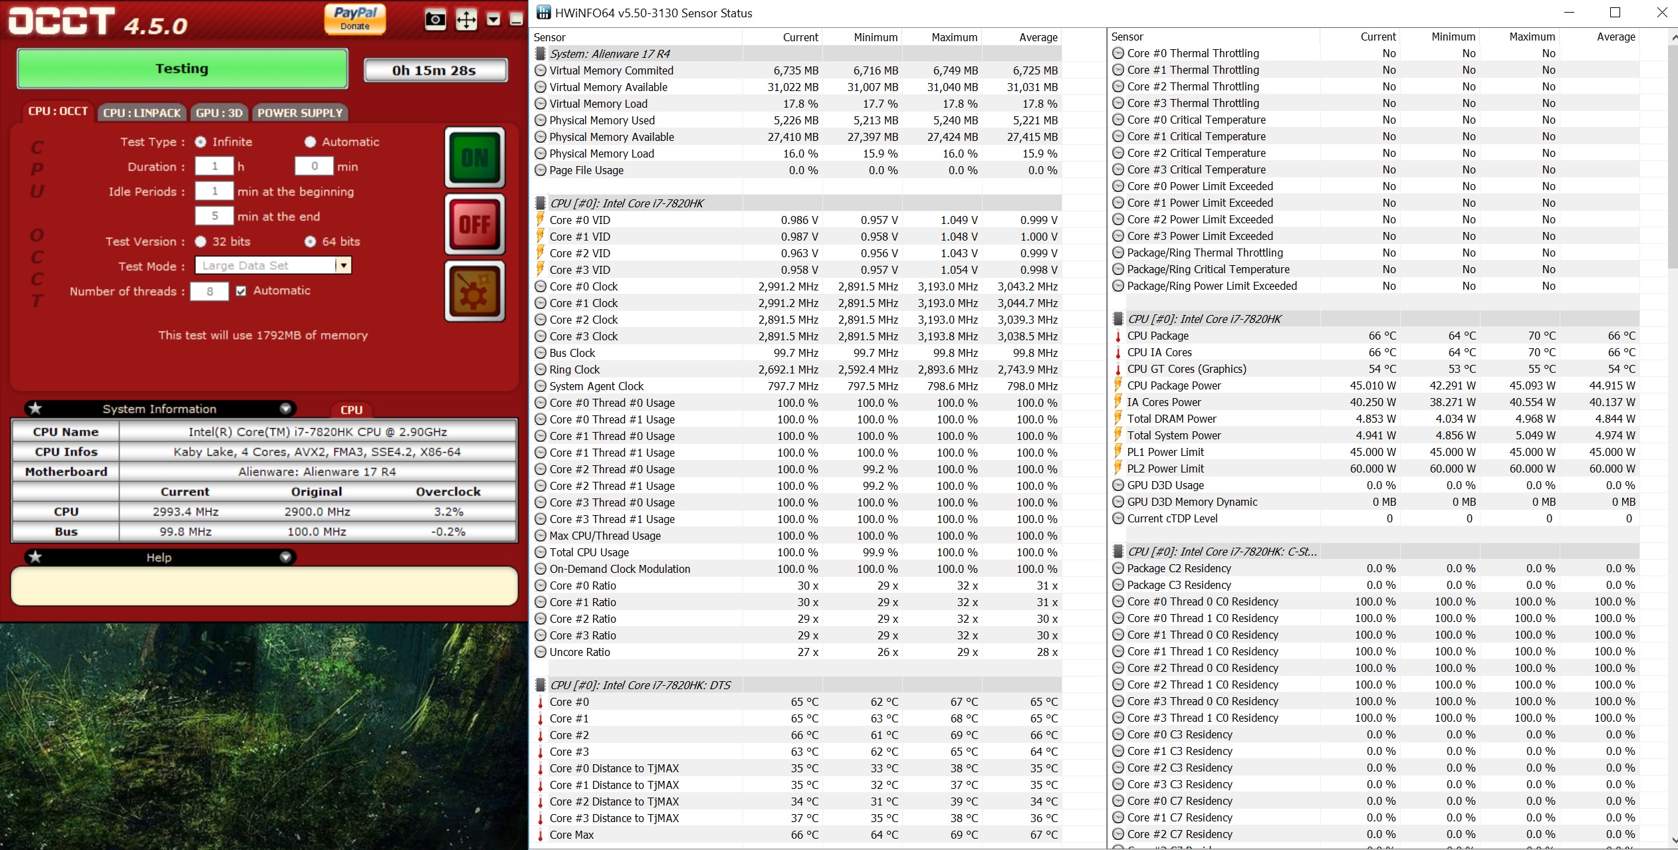Image resolution: width=1678 pixels, height=850 pixels.
Task: Click the idle minutes at beginning field
Action: coord(214,191)
